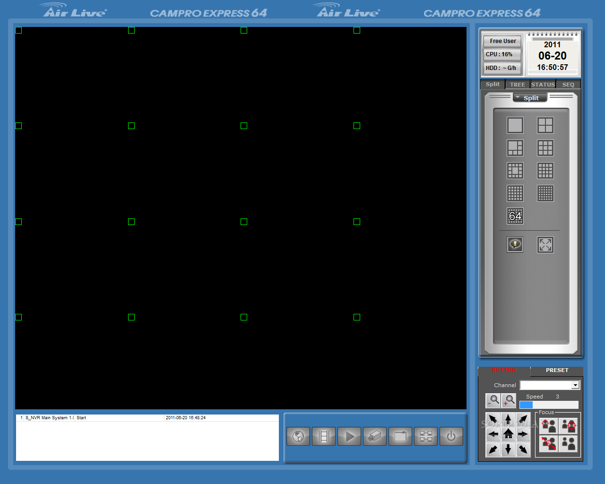Select the 5x5 twenty-five-view split layout
The image size is (605, 484).
pyautogui.click(x=515, y=193)
